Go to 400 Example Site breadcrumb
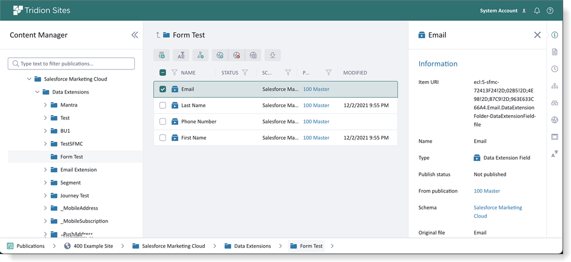The image size is (571, 262). 89,246
